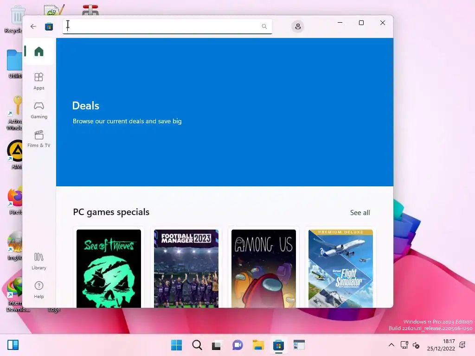Open Help from the sidebar
Viewport: 475px width, 356px height.
39,290
